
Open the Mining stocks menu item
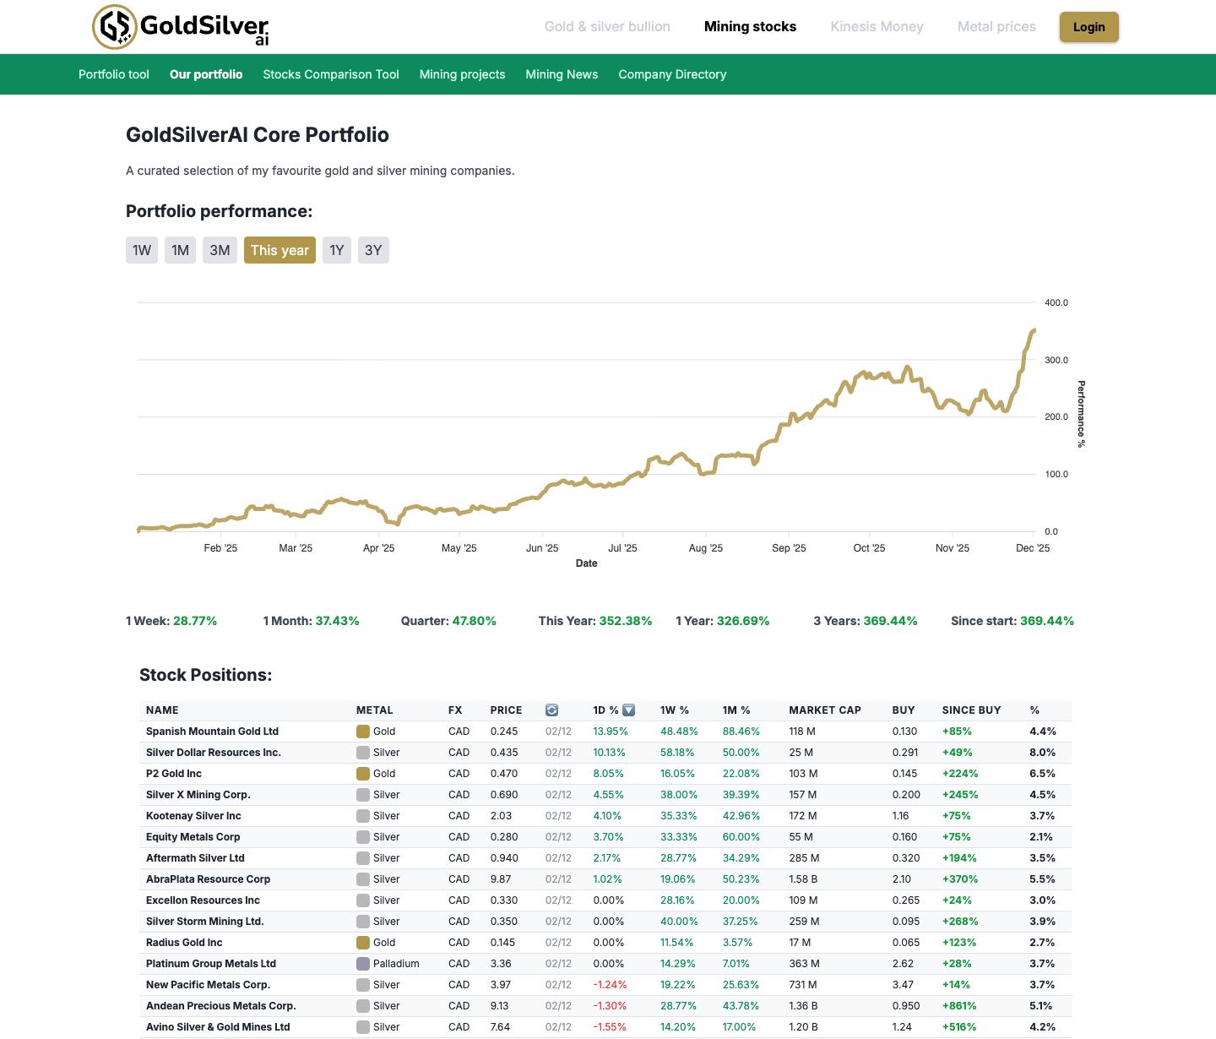(x=750, y=27)
